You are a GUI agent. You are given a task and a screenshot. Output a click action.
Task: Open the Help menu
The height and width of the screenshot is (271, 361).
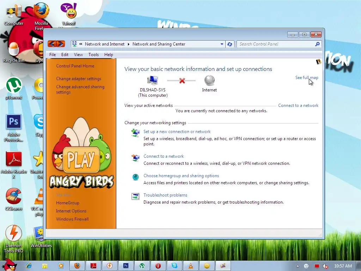(x=109, y=55)
